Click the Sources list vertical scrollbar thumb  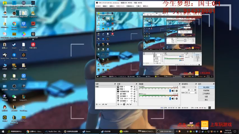pyautogui.click(x=137, y=89)
